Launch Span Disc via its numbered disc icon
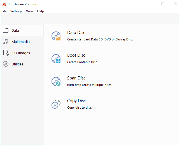 [x=56, y=81]
